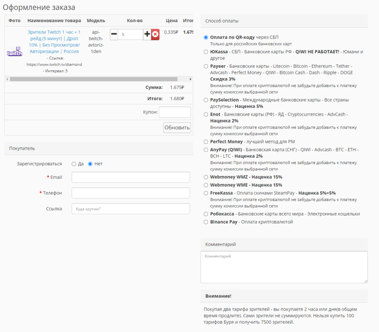Viewport: 379px width, 332px height.
Task: Choose FreeKassa payment method
Action: pos(206,193)
